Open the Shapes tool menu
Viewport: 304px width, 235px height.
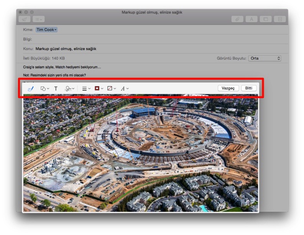(x=45, y=88)
